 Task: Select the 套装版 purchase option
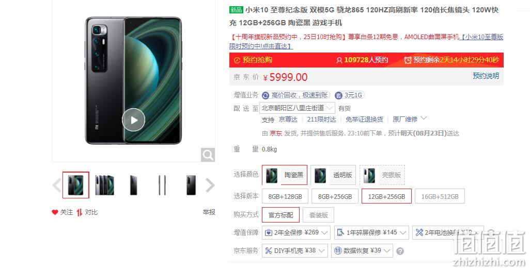(318, 215)
